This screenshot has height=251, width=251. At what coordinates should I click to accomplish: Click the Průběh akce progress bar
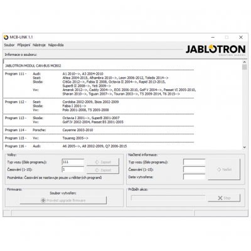click(x=168, y=198)
